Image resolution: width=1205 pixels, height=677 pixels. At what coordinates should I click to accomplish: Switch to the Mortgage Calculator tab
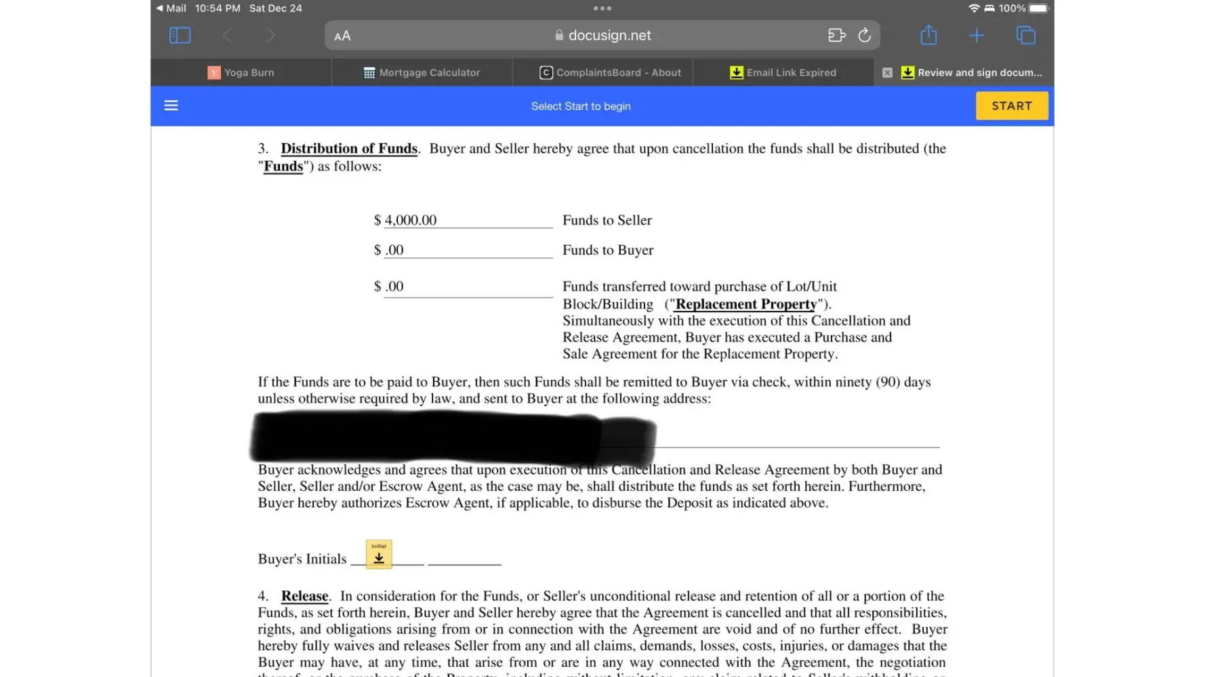[x=422, y=72]
